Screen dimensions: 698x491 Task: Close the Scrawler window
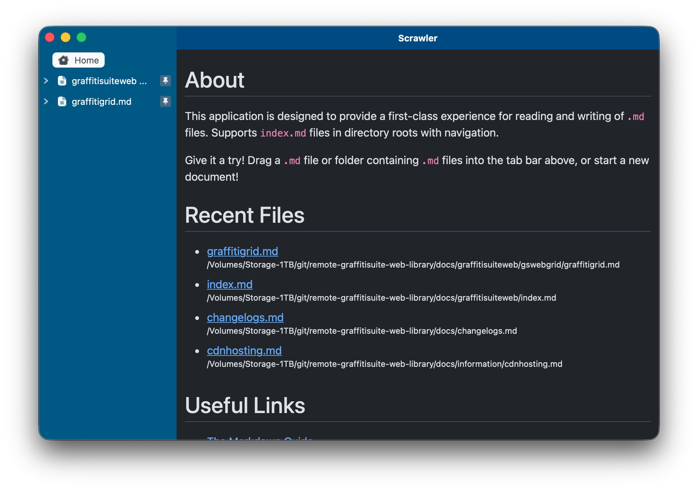point(50,37)
